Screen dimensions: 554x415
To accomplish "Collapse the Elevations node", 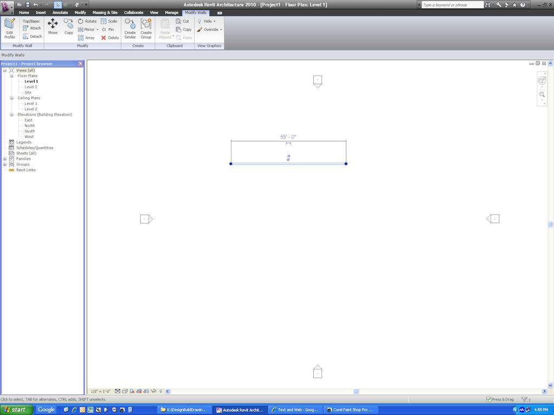I will (x=12, y=115).
